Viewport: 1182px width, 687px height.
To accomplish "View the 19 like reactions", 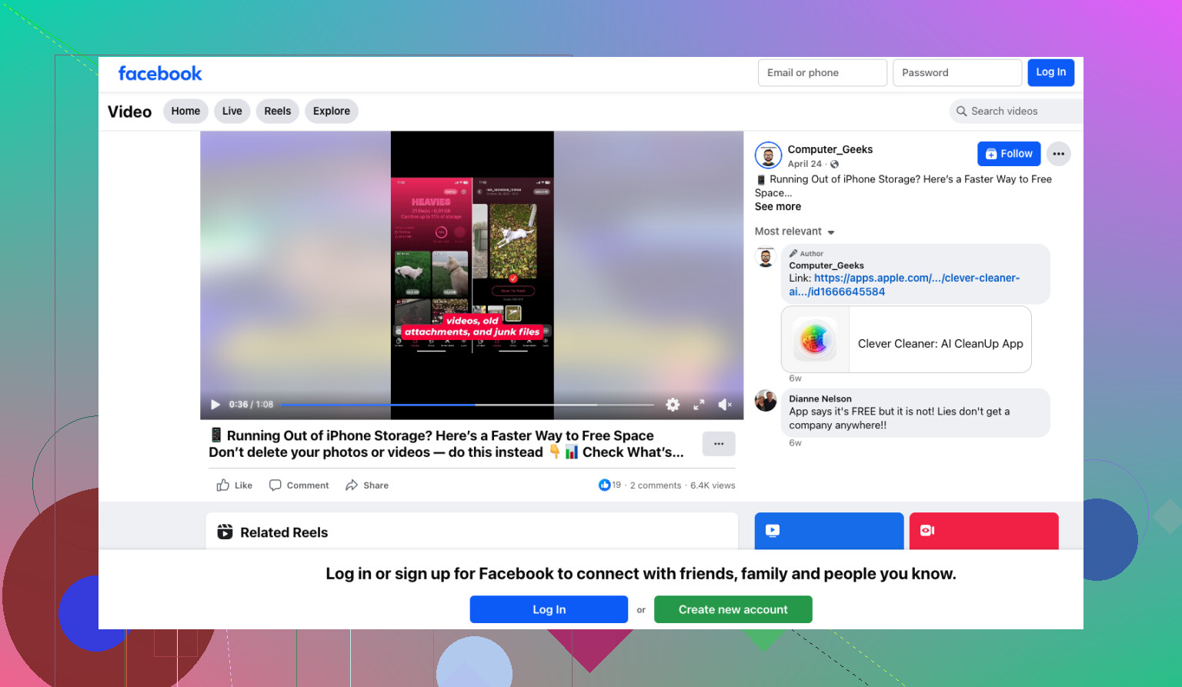I will 609,485.
